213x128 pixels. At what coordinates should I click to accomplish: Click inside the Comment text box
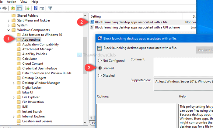click(x=183, y=67)
